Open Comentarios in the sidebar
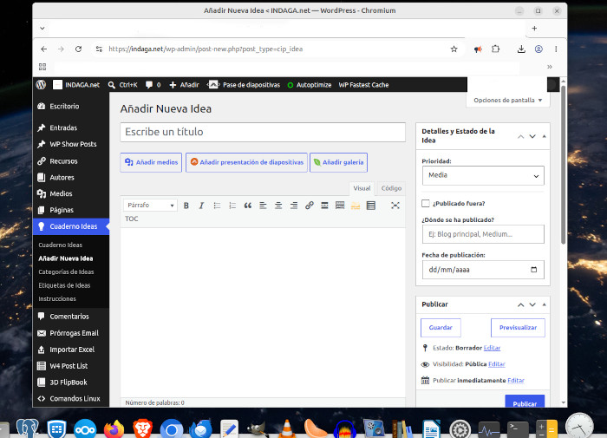The image size is (607, 438). pyautogui.click(x=71, y=317)
